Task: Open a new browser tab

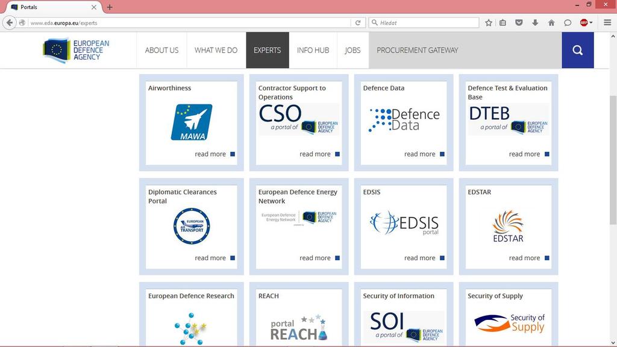Action: pyautogui.click(x=110, y=7)
